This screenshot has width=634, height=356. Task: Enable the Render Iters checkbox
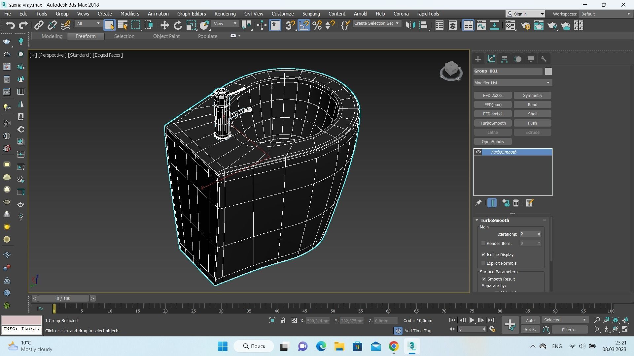coord(483,243)
